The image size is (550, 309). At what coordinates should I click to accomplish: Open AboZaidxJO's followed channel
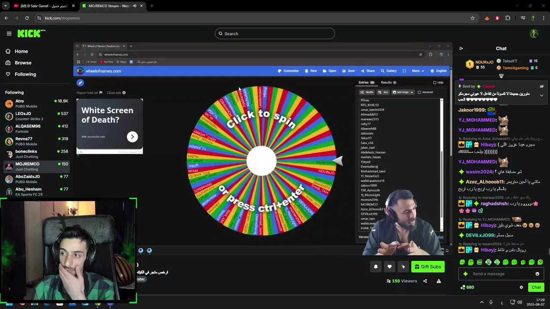point(37,179)
